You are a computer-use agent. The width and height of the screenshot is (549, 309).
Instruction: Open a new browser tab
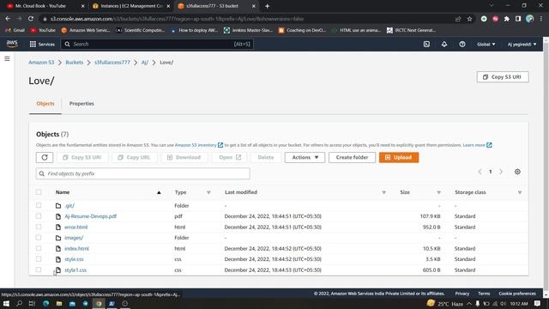[x=267, y=6]
